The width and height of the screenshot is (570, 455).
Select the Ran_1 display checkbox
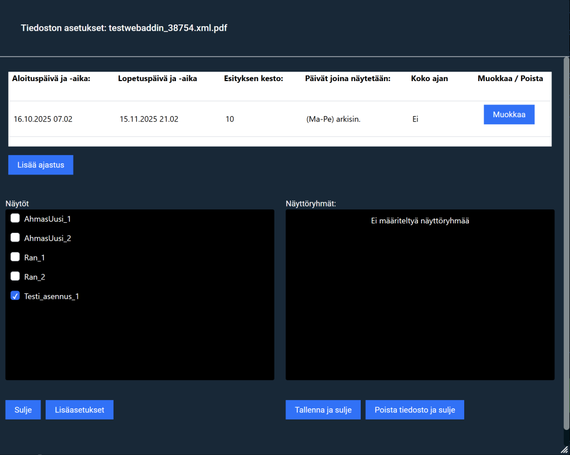coord(16,257)
